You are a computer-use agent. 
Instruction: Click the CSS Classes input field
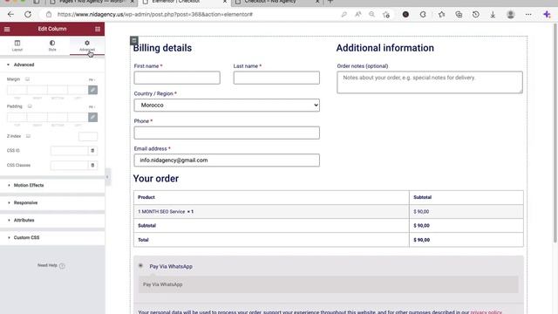[x=69, y=165]
